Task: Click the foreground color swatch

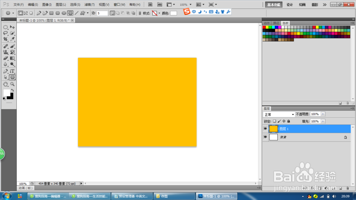Action: pos(6,92)
